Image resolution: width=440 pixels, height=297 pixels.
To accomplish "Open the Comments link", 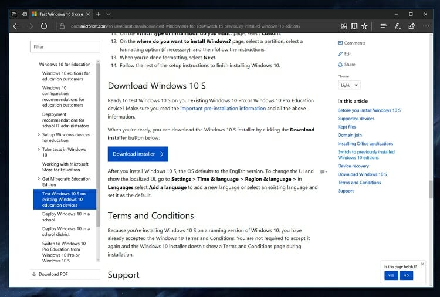I will tap(351, 43).
